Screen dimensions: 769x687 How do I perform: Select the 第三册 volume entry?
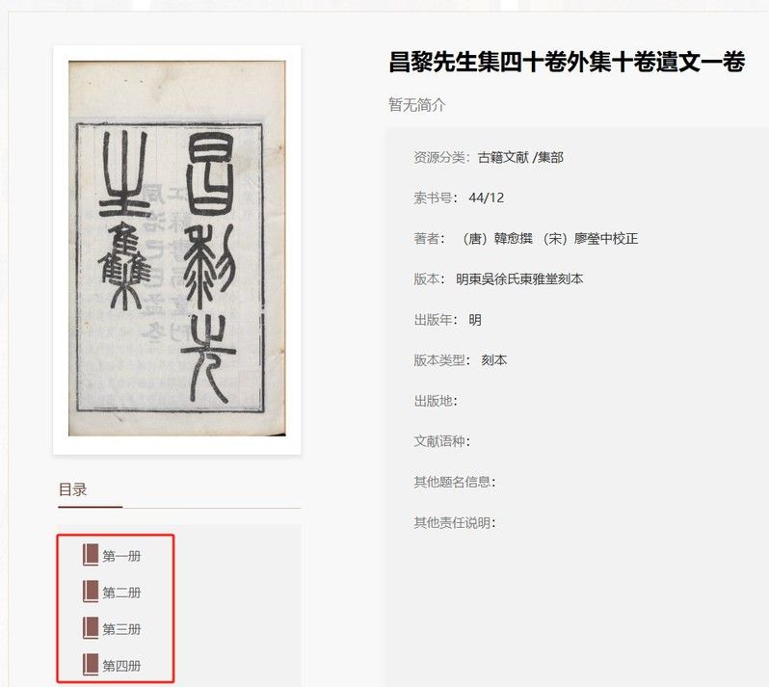point(121,629)
